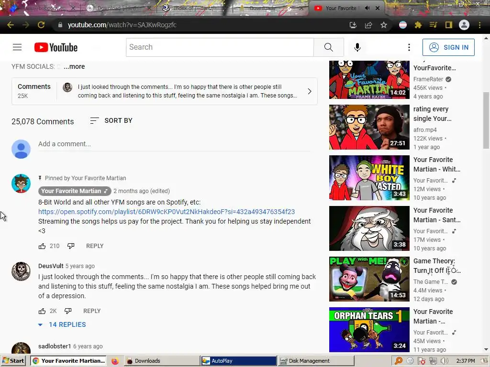Viewport: 490px width, 367px height.
Task: Open Chrome profile avatar
Action: tap(464, 25)
